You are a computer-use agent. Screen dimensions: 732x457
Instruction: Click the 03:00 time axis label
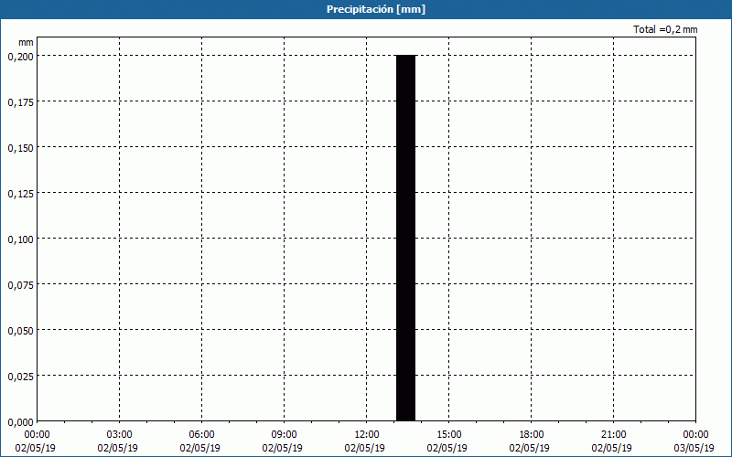(x=119, y=435)
